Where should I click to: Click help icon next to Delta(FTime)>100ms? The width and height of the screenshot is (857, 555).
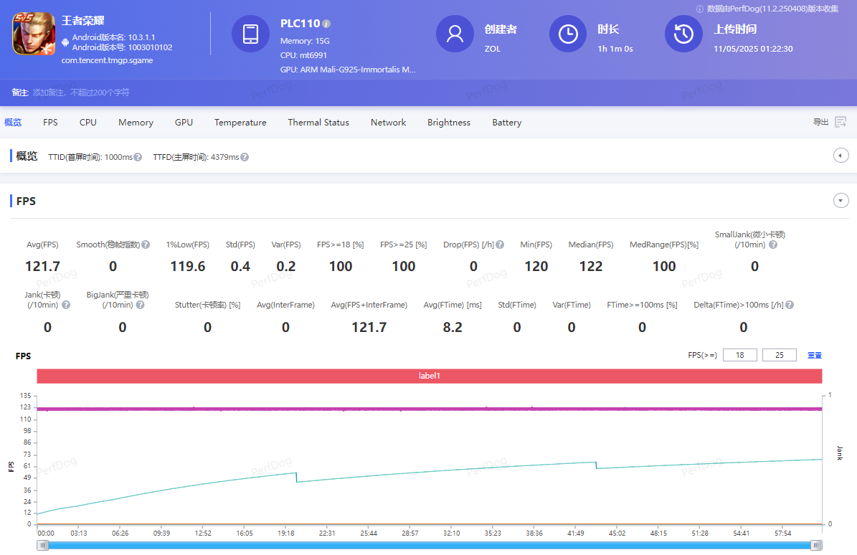click(790, 305)
